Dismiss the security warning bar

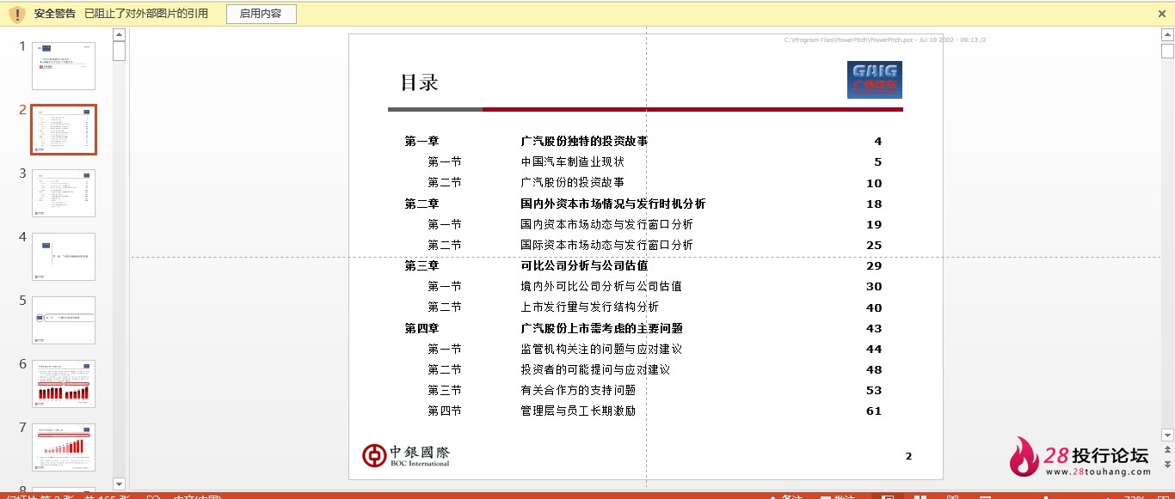point(1162,14)
